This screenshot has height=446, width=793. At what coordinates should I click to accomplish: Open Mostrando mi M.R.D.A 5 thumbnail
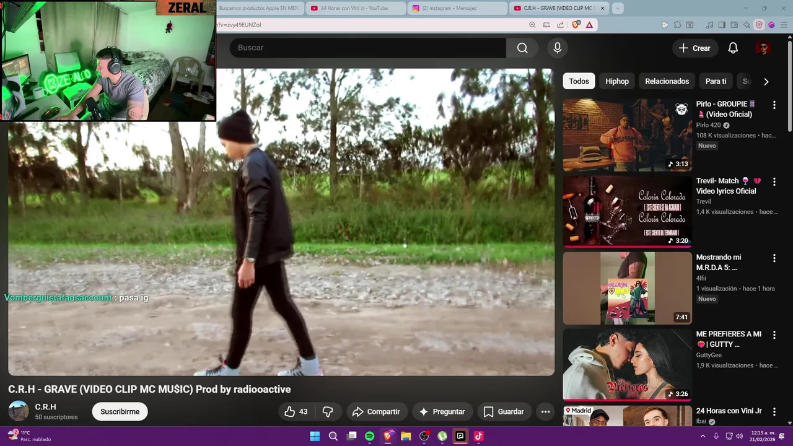[x=627, y=288]
